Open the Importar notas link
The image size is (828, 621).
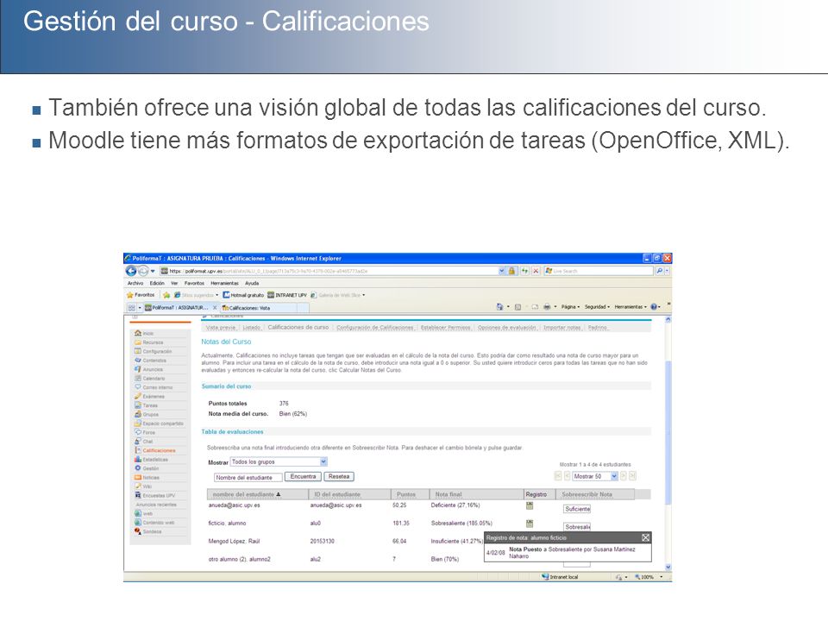pyautogui.click(x=562, y=328)
